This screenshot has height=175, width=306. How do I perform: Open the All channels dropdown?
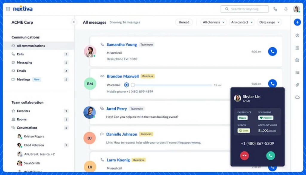pos(213,22)
